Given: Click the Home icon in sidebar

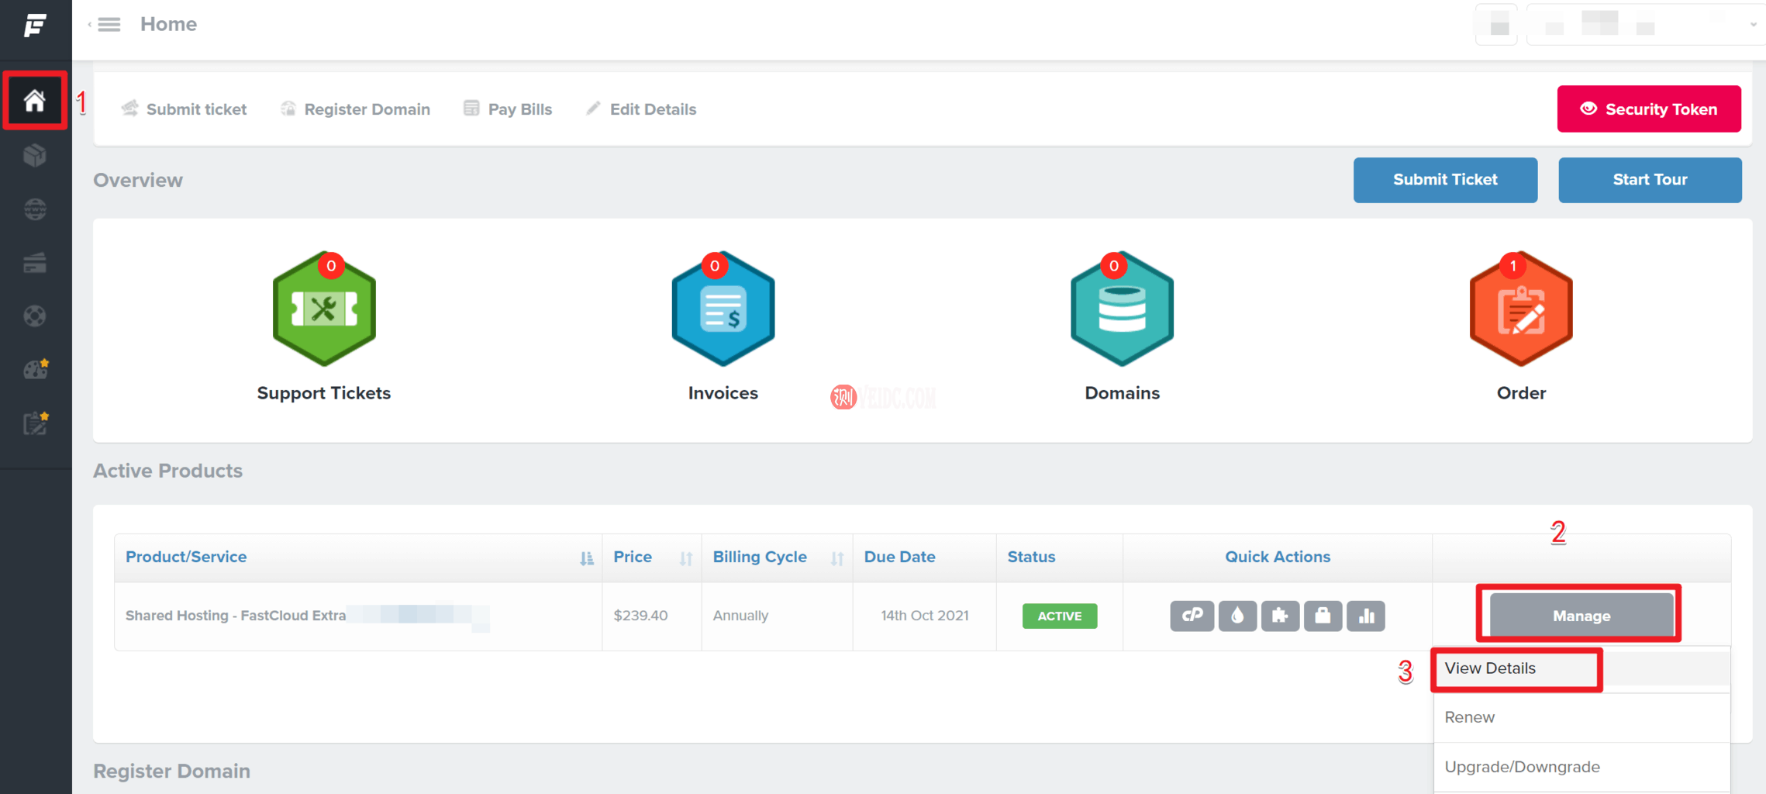Looking at the screenshot, I should click(35, 101).
